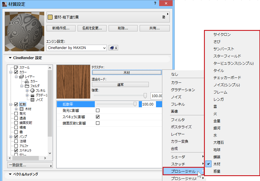Screen dimensions: 260x181
Task: Select the three-circle カラー icon under レイヤー
Action: coord(27,81)
